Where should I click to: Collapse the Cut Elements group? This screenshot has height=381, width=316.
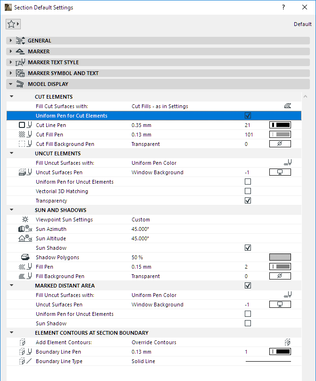pos(11,96)
